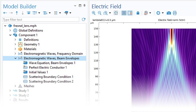Go forward with the right arrow in Model Builder
The height and width of the screenshot is (112, 196).
pyautogui.click(x=11, y=13)
